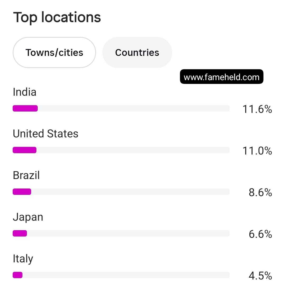Click the 11.0% percentage value
This screenshot has height=304, width=285.
tap(257, 151)
